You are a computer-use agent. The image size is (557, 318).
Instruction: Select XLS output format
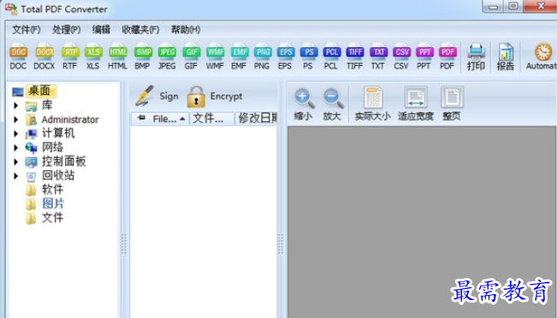tap(93, 56)
